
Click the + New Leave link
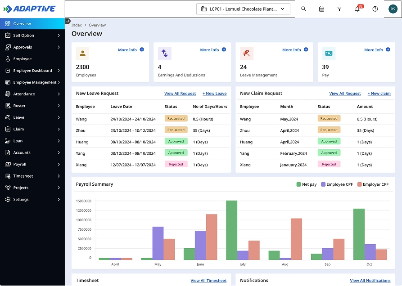tap(214, 94)
